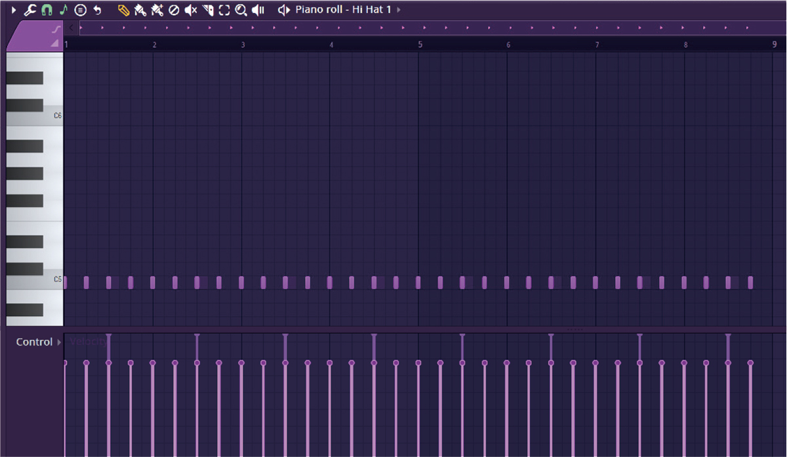Click the C#6 black key above C6
This screenshot has width=787, height=457.
click(25, 106)
